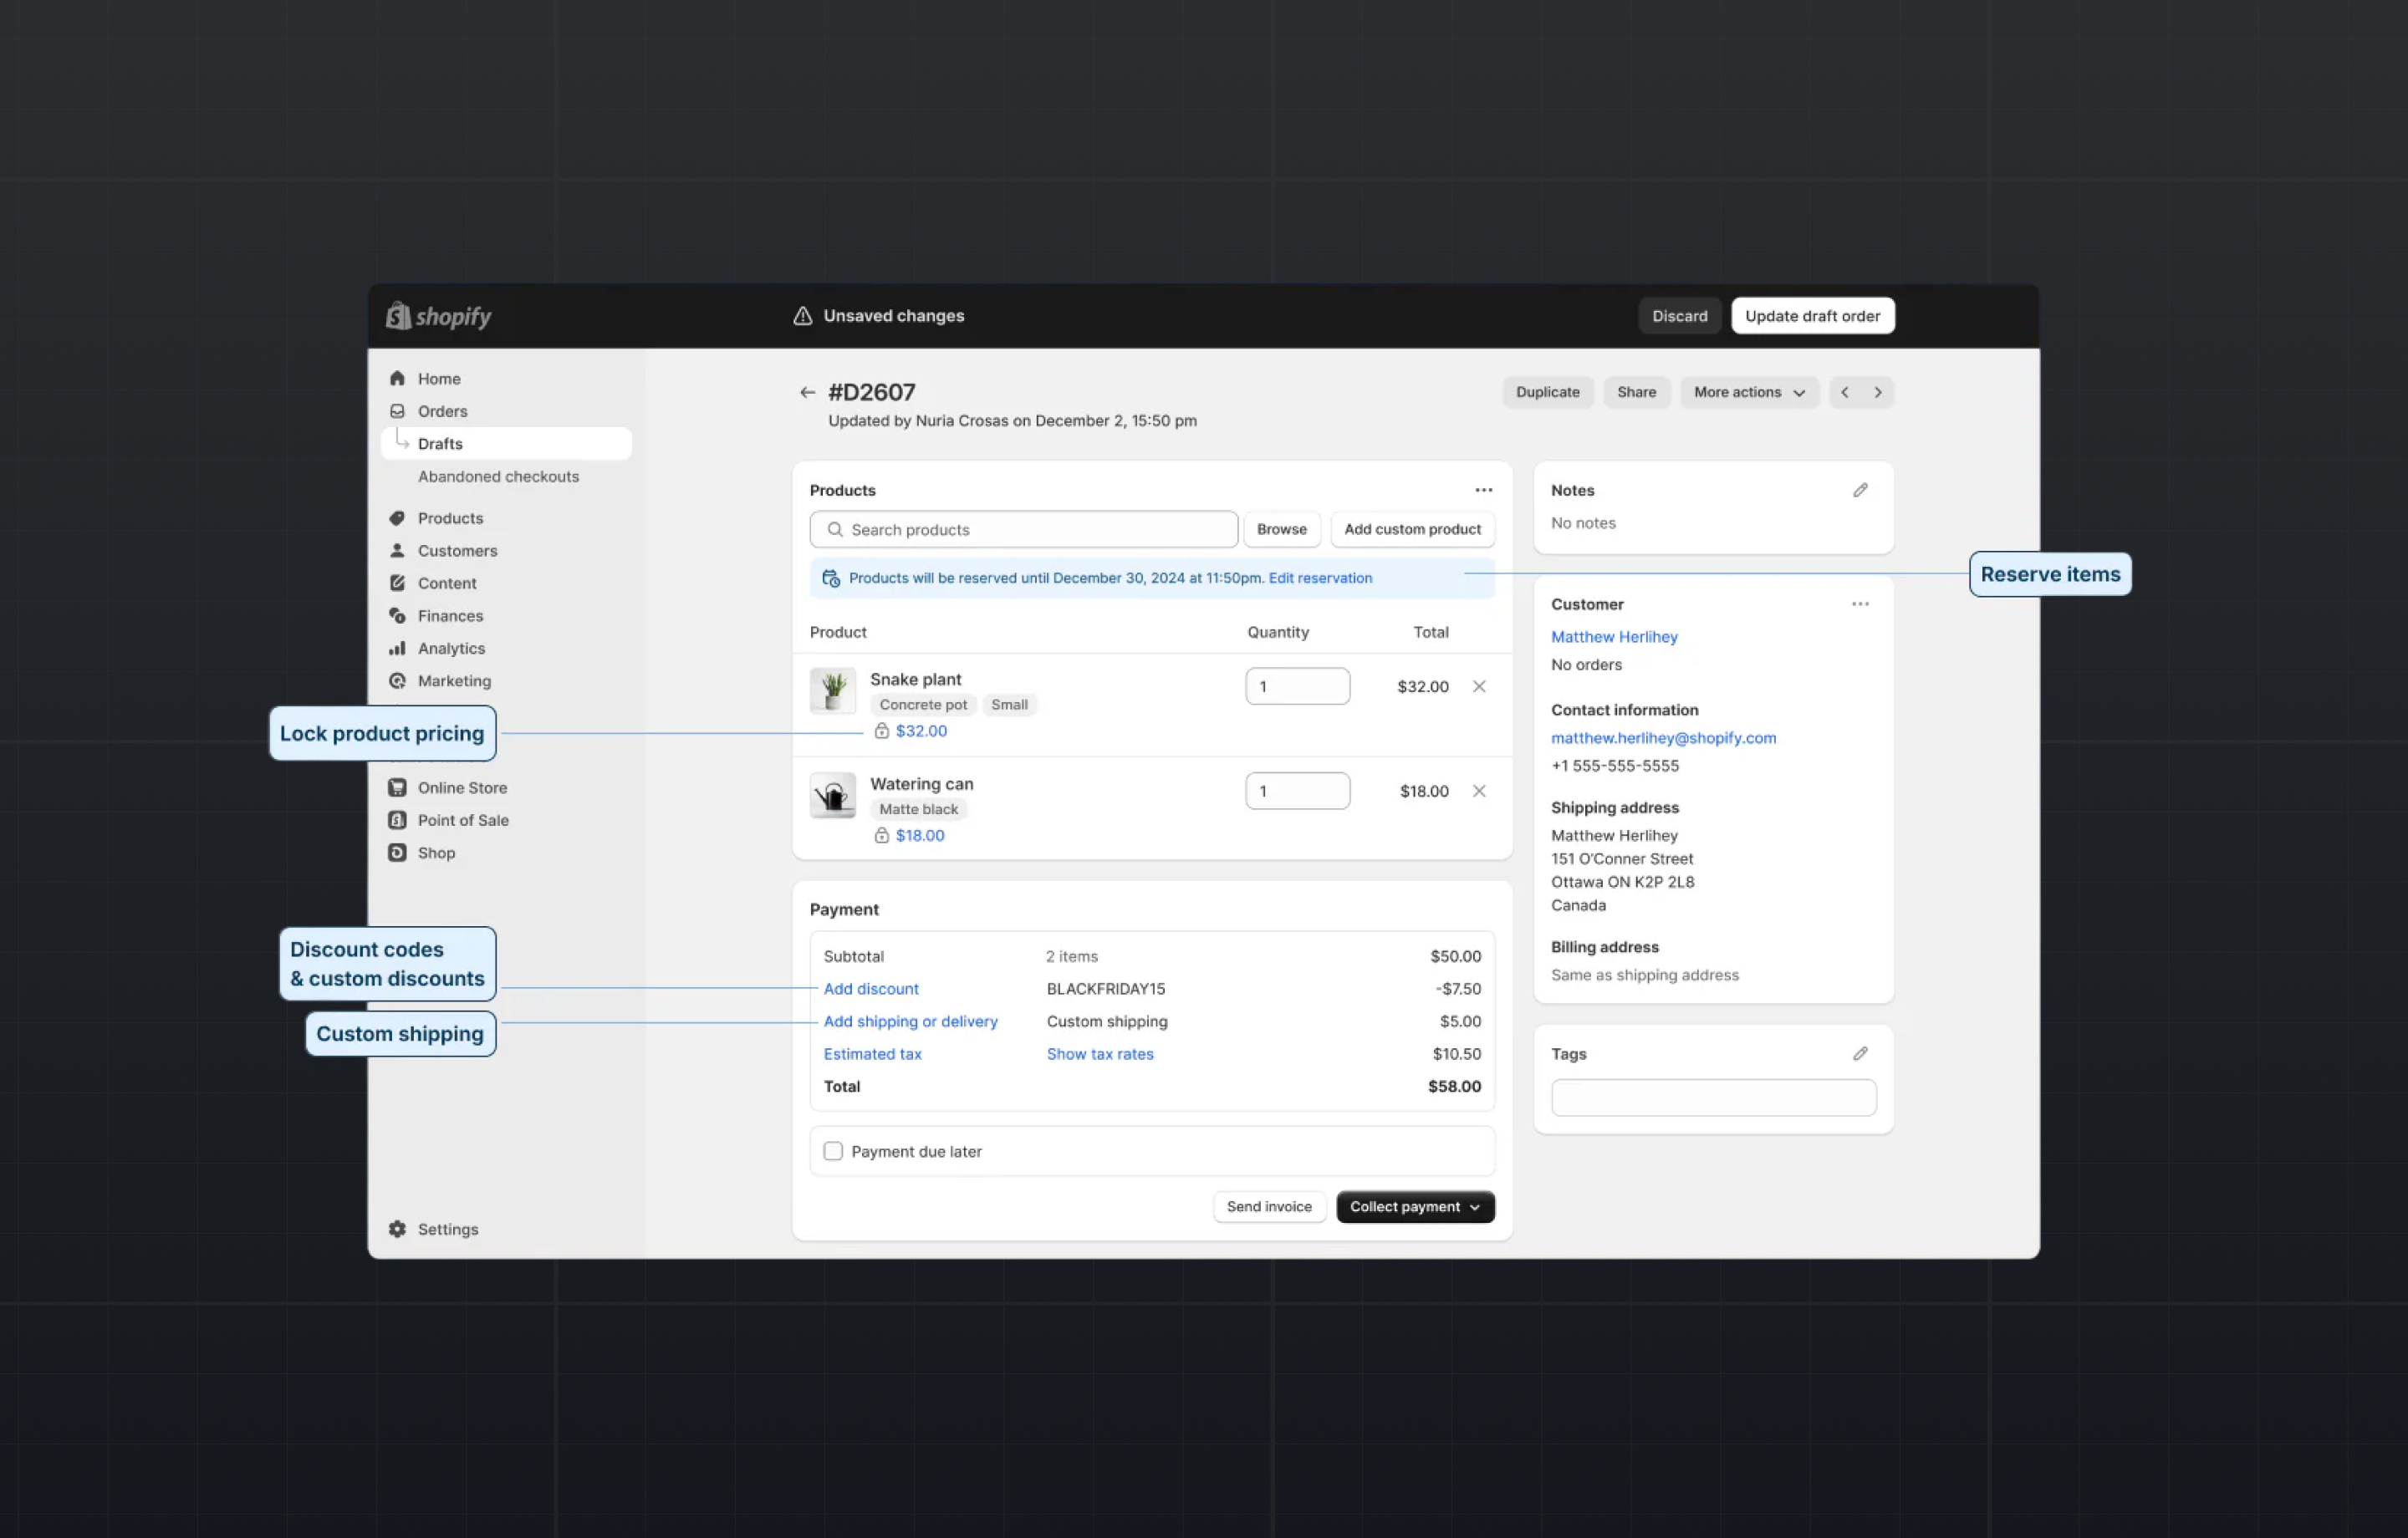
Task: Open the More actions dropdown
Action: pos(1749,392)
